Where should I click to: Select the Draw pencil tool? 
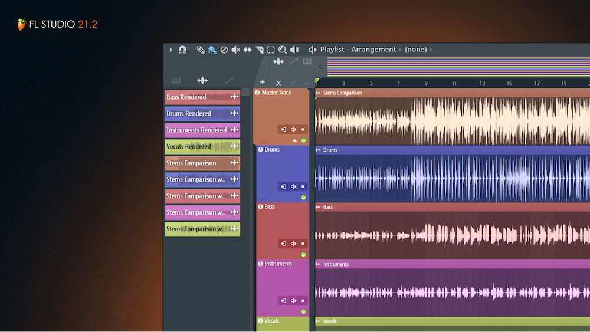point(201,50)
